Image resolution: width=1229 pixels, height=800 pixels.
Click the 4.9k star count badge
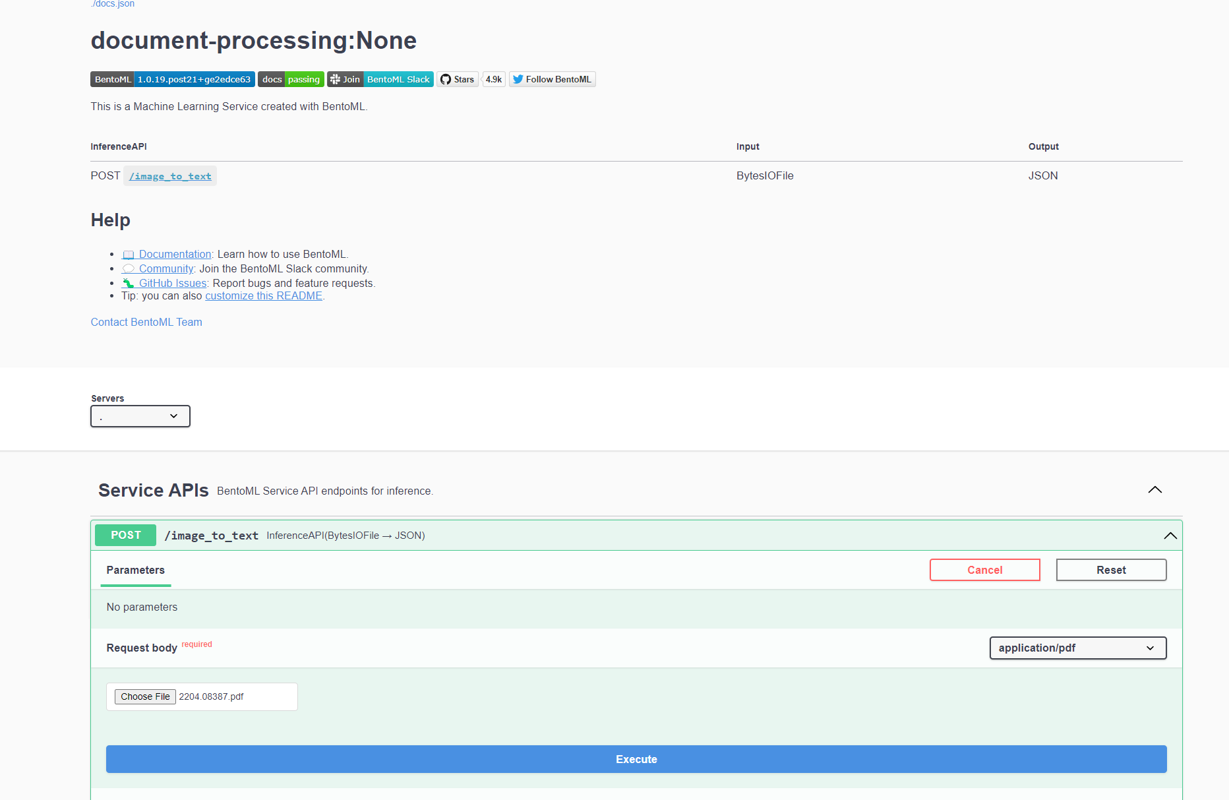pos(494,79)
